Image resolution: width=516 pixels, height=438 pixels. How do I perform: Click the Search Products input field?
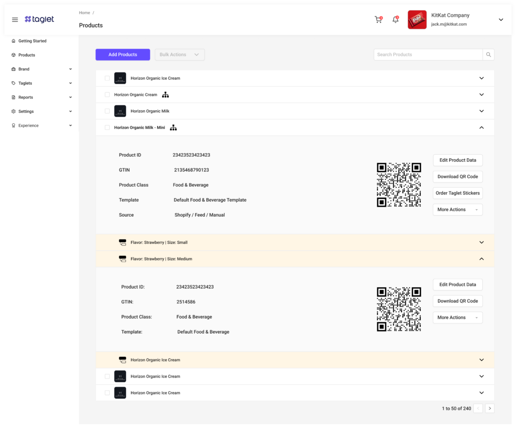click(x=428, y=54)
